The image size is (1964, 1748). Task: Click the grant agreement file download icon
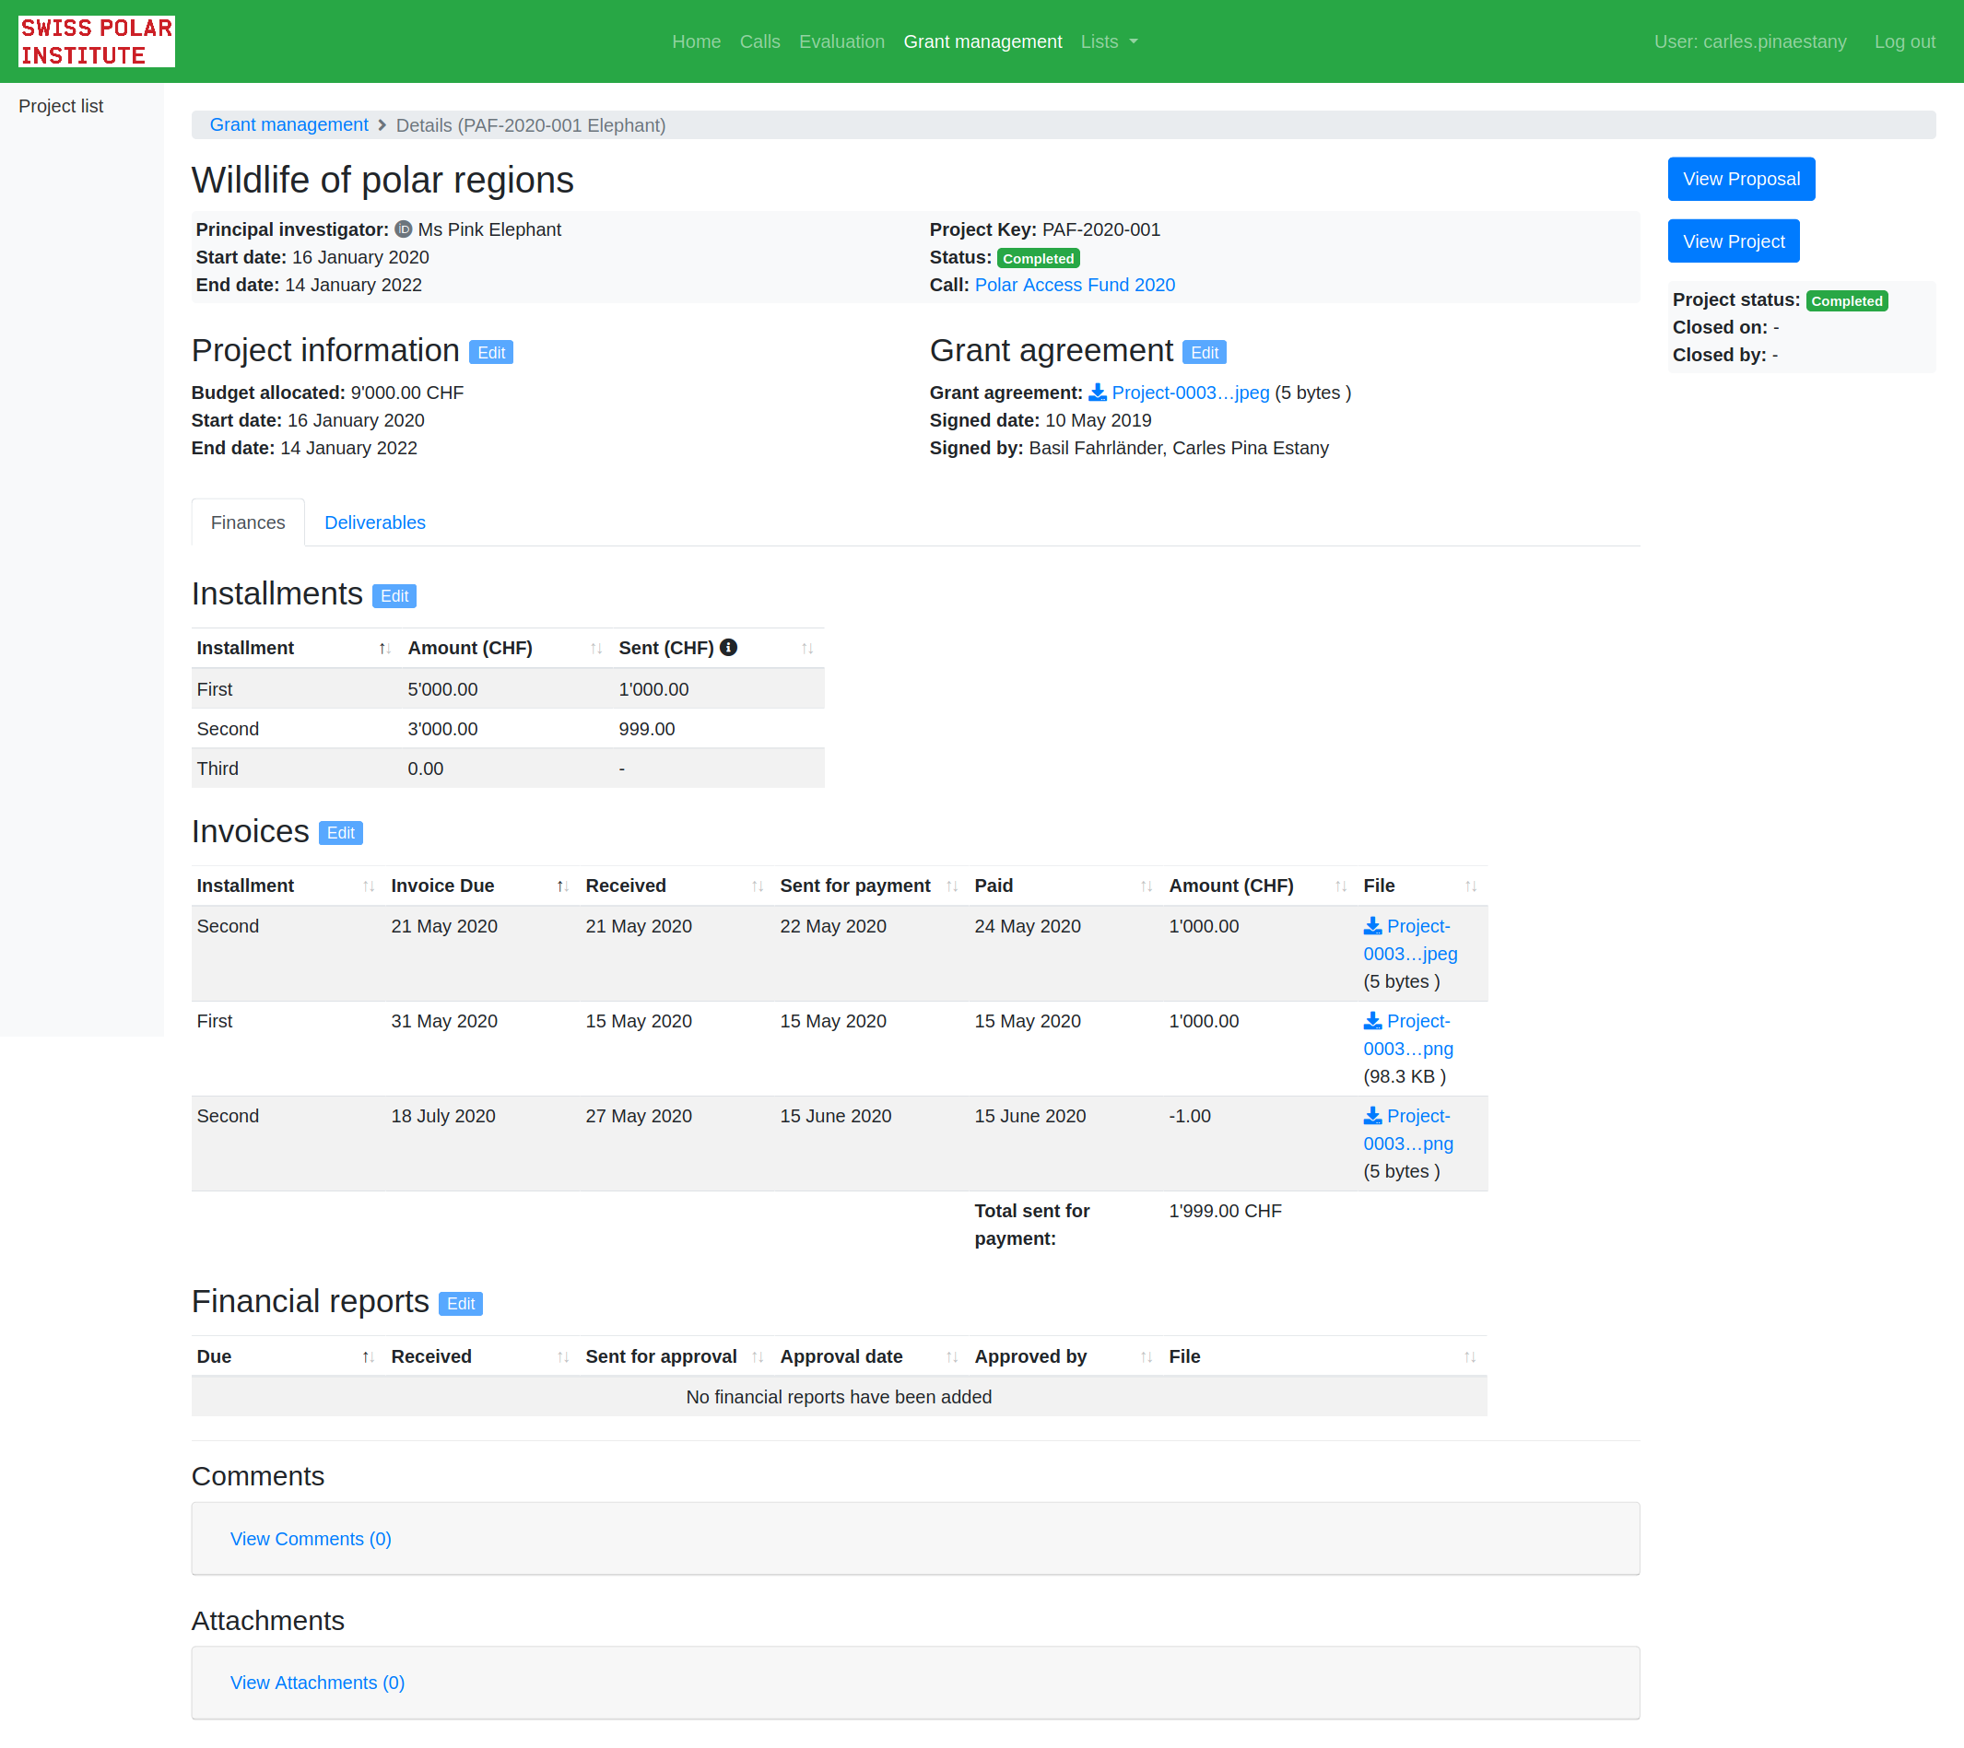point(1097,393)
